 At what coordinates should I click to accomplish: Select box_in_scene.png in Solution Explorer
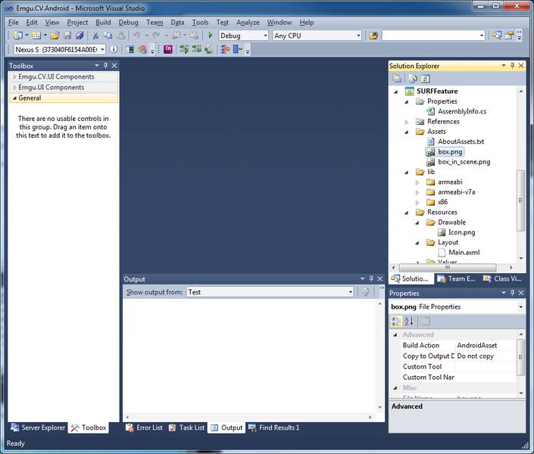(x=464, y=162)
